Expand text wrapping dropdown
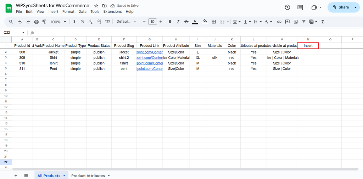Viewport: 363px width, 179px height. (261, 22)
